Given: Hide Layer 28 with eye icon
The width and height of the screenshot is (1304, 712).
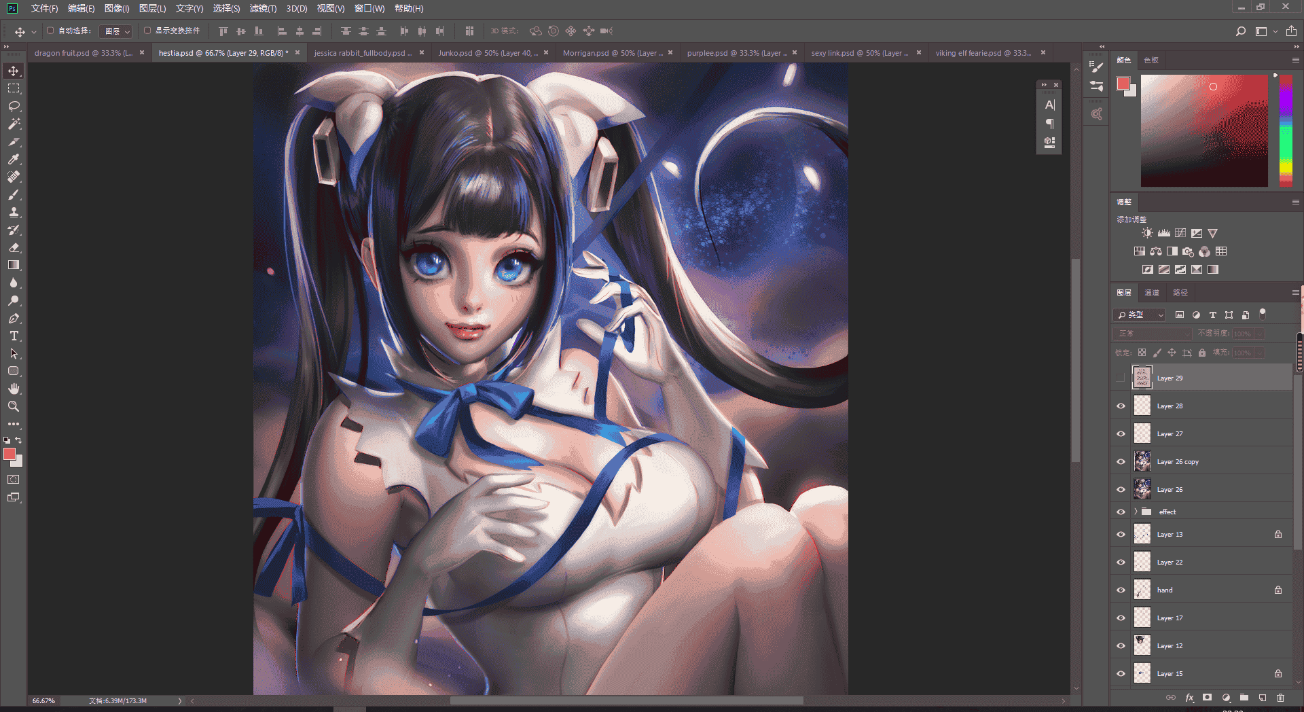Looking at the screenshot, I should pos(1121,406).
